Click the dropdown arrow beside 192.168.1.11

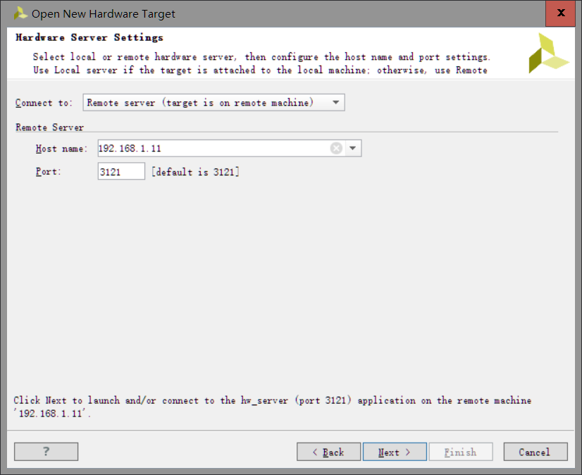[x=352, y=148]
